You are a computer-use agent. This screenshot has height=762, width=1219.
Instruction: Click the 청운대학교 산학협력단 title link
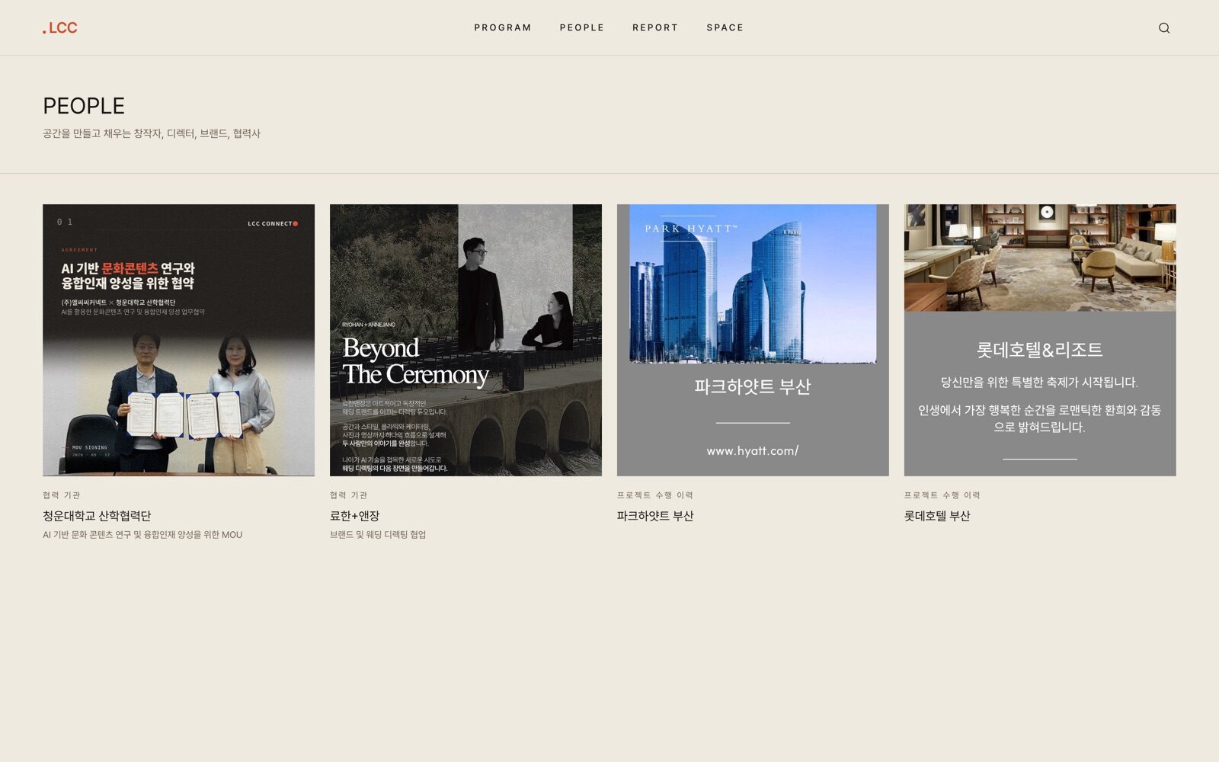coord(97,516)
